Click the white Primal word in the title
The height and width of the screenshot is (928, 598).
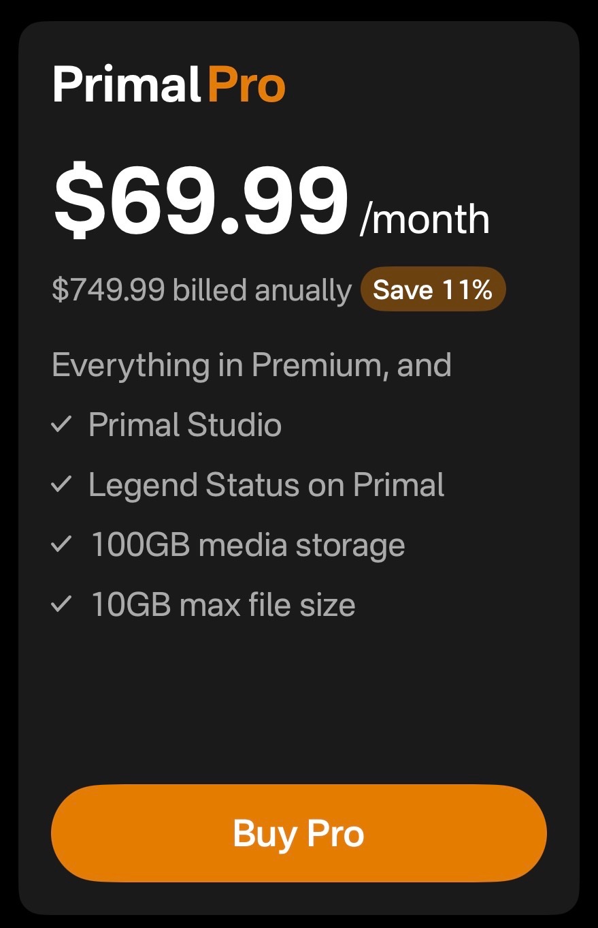tap(127, 85)
